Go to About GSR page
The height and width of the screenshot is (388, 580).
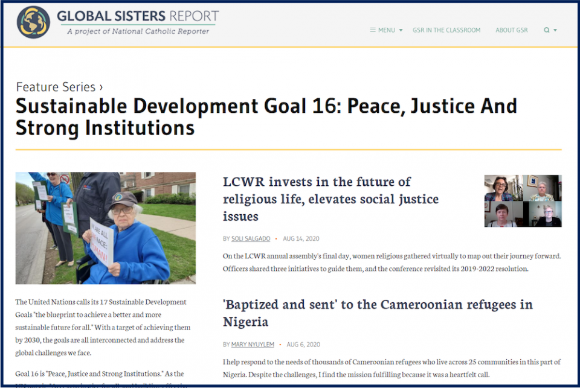point(512,30)
